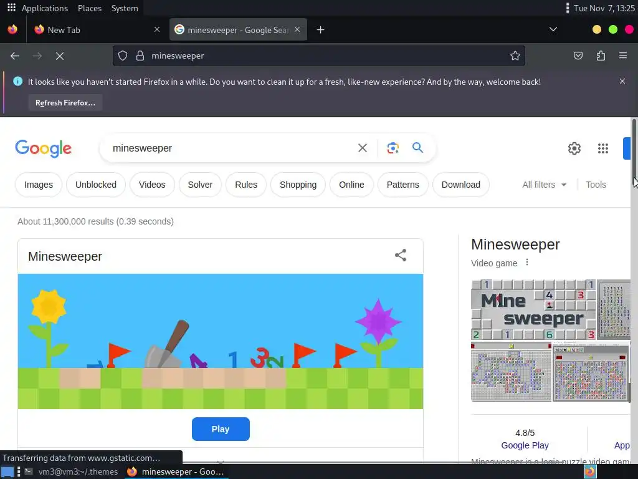The width and height of the screenshot is (638, 479).
Task: Filter results by Shopping
Action: coord(298,185)
